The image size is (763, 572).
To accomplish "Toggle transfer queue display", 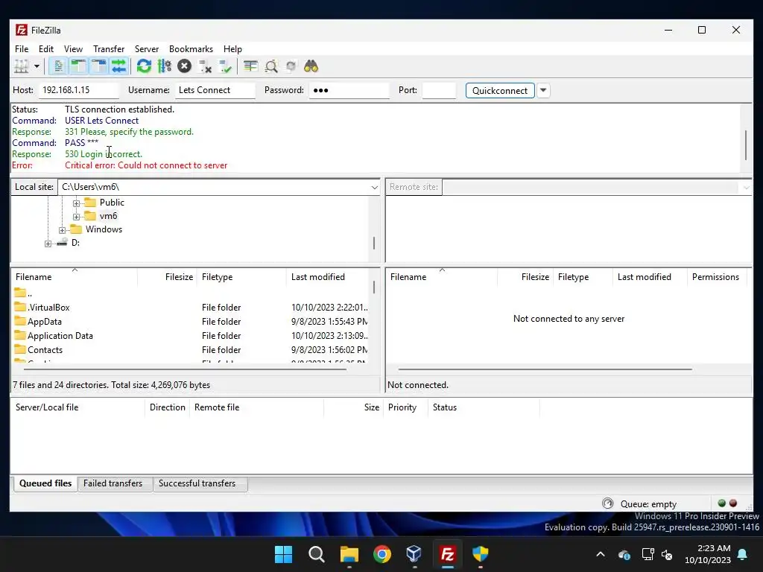I will [118, 66].
